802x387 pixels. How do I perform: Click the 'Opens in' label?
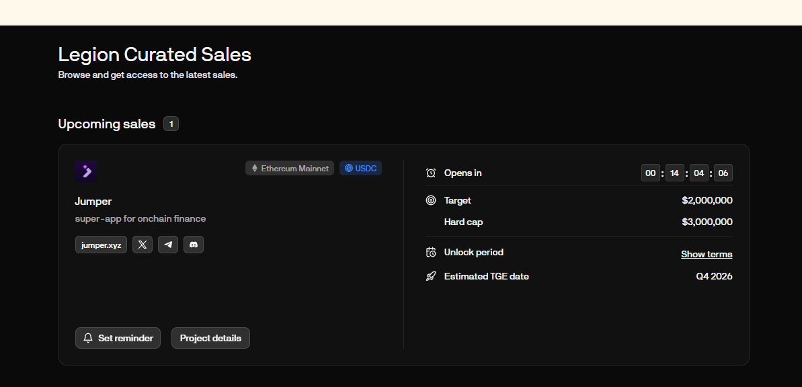(x=463, y=173)
